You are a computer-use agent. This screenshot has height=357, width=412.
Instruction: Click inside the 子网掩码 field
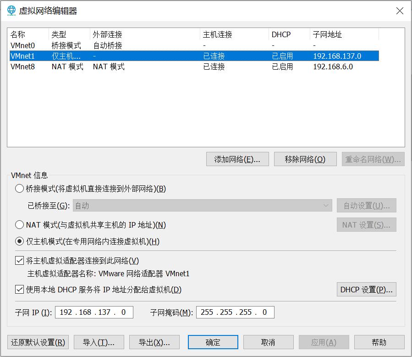coord(235,312)
